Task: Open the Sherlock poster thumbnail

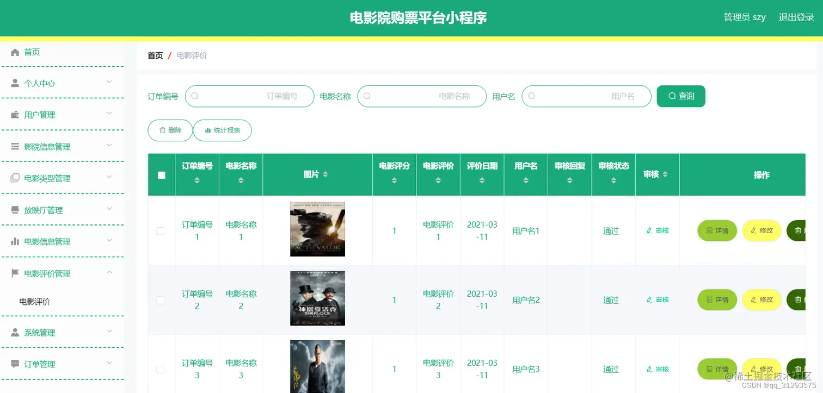Action: [x=317, y=298]
